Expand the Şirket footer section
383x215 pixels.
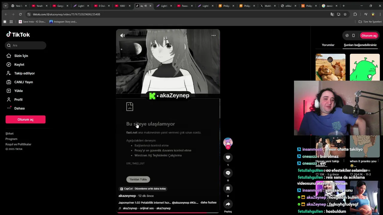[10, 133]
